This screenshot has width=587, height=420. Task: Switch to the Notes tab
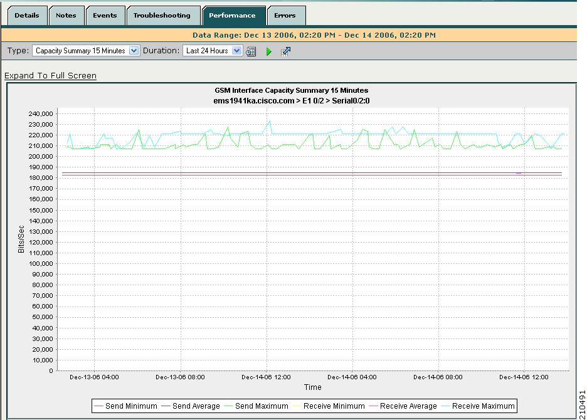point(66,15)
